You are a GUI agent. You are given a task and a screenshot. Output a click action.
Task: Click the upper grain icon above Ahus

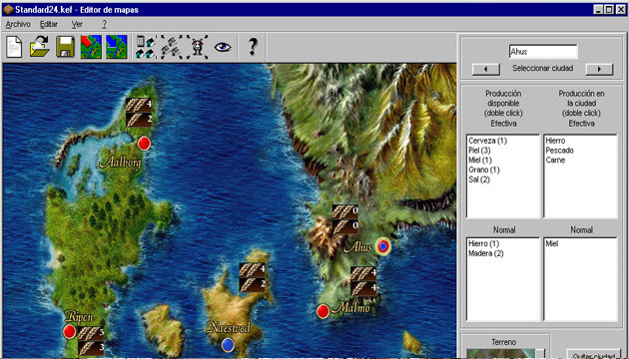click(x=345, y=212)
